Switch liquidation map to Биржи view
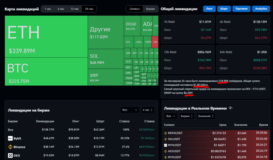 tap(151, 9)
